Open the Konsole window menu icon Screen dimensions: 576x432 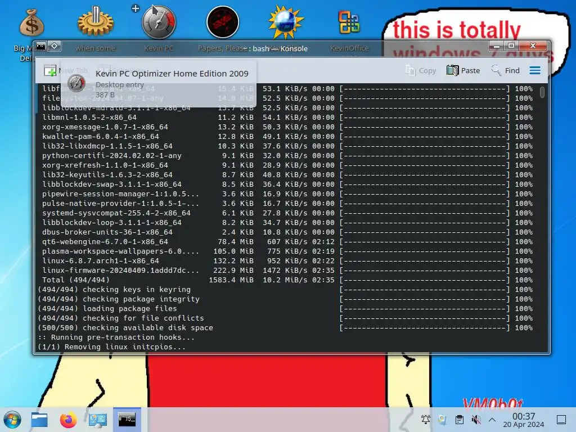(x=40, y=46)
